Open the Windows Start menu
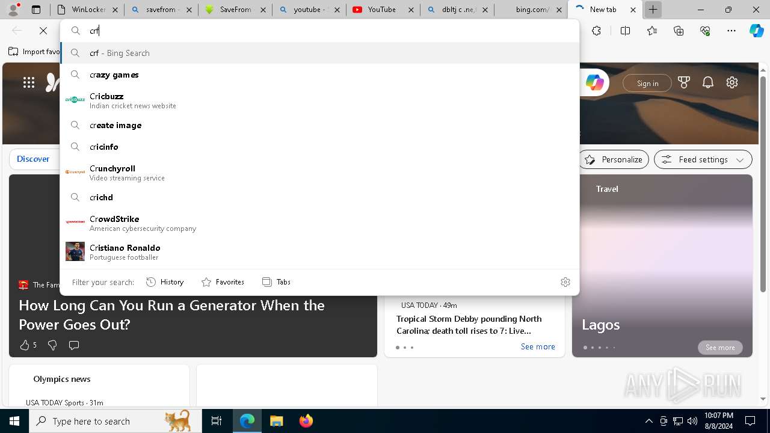This screenshot has width=770, height=433. click(14, 421)
